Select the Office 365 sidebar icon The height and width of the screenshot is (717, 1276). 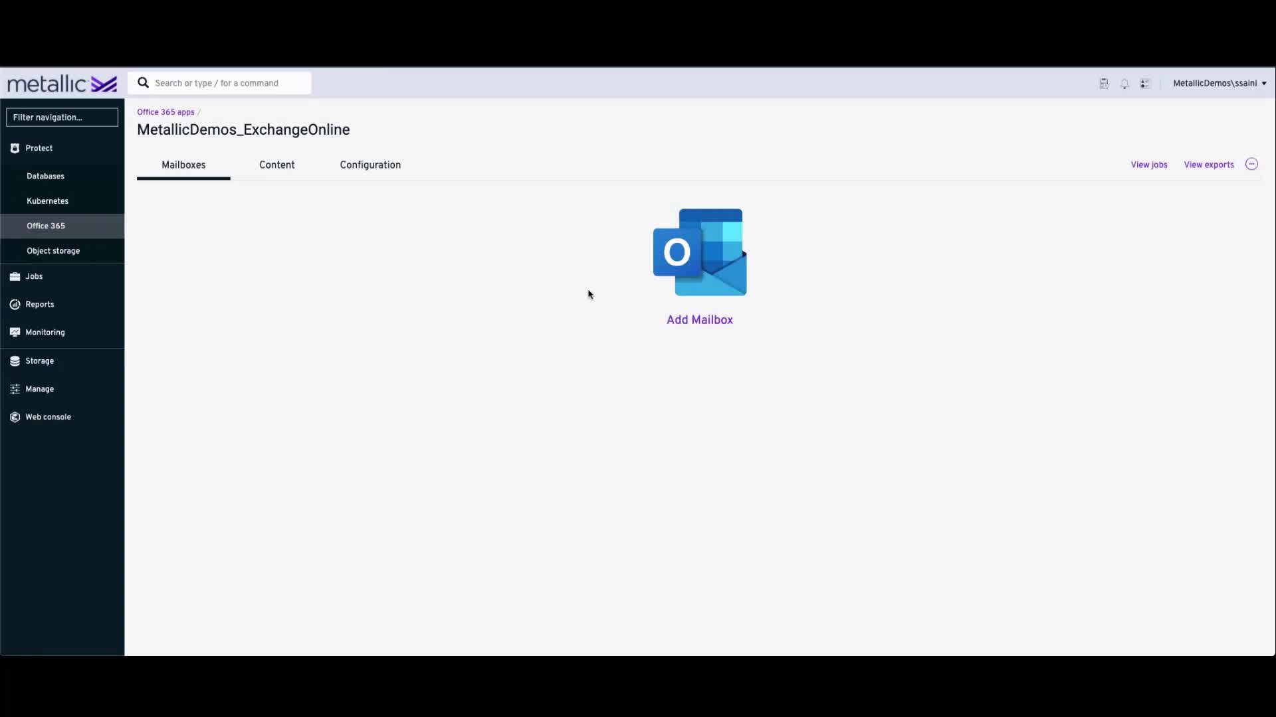pos(46,225)
